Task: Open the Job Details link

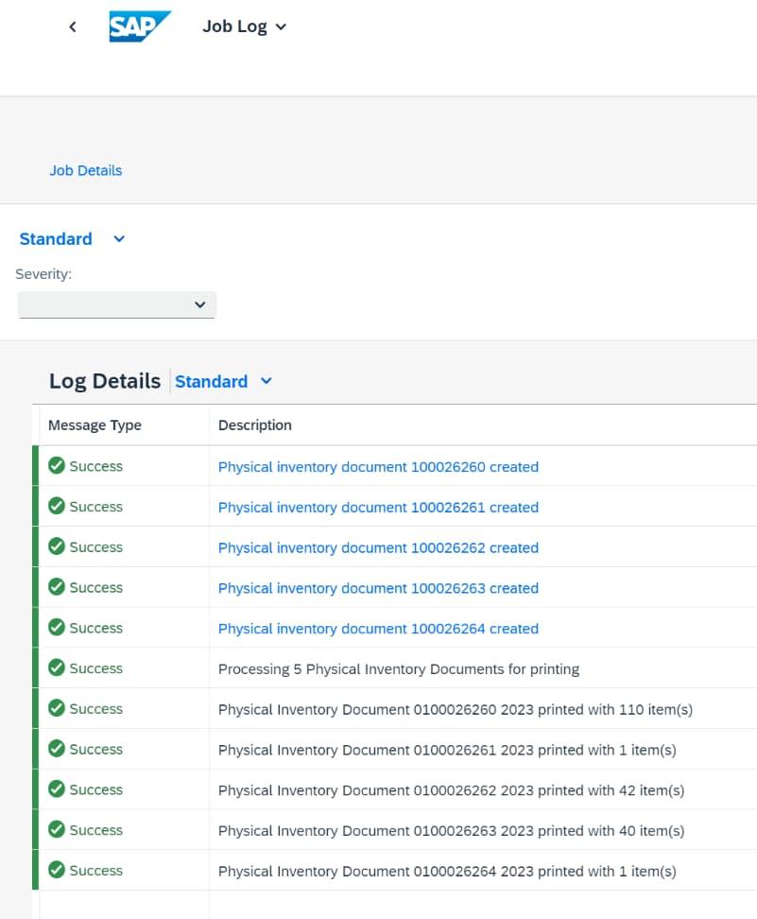Action: (x=86, y=170)
